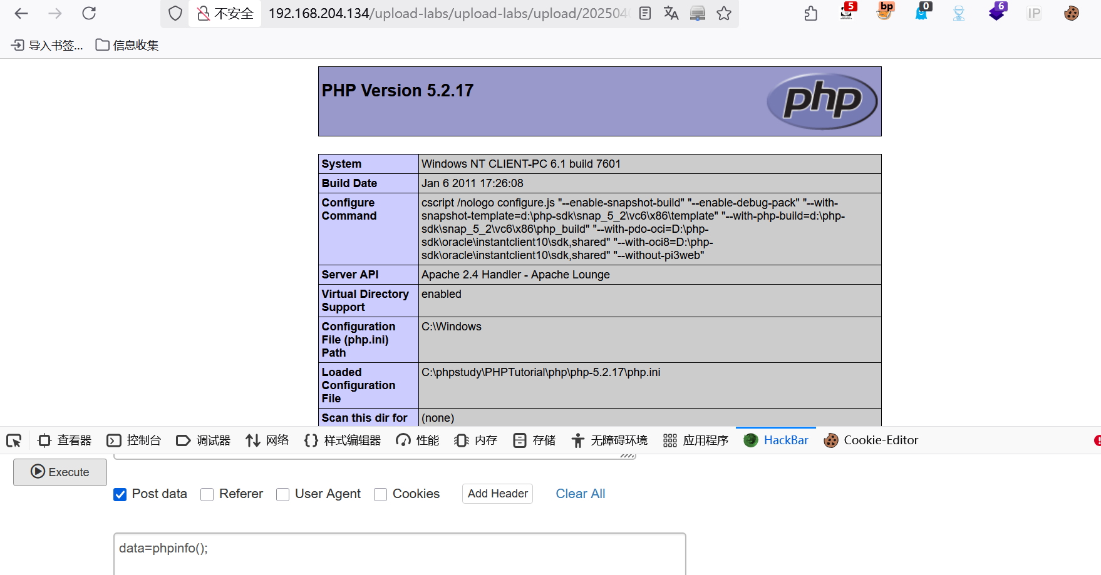The image size is (1101, 575).
Task: Open the bp extension icon
Action: point(885,11)
